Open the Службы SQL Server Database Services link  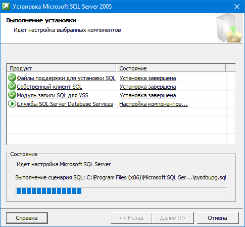coord(65,104)
